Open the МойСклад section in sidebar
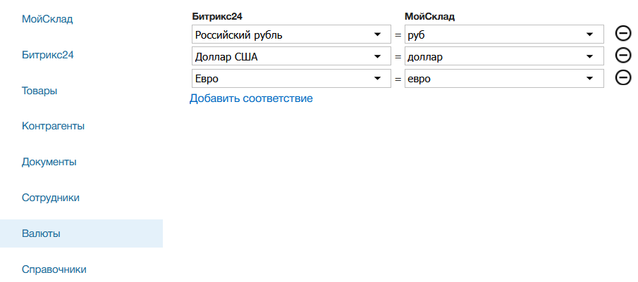The width and height of the screenshot is (638, 282). (47, 19)
